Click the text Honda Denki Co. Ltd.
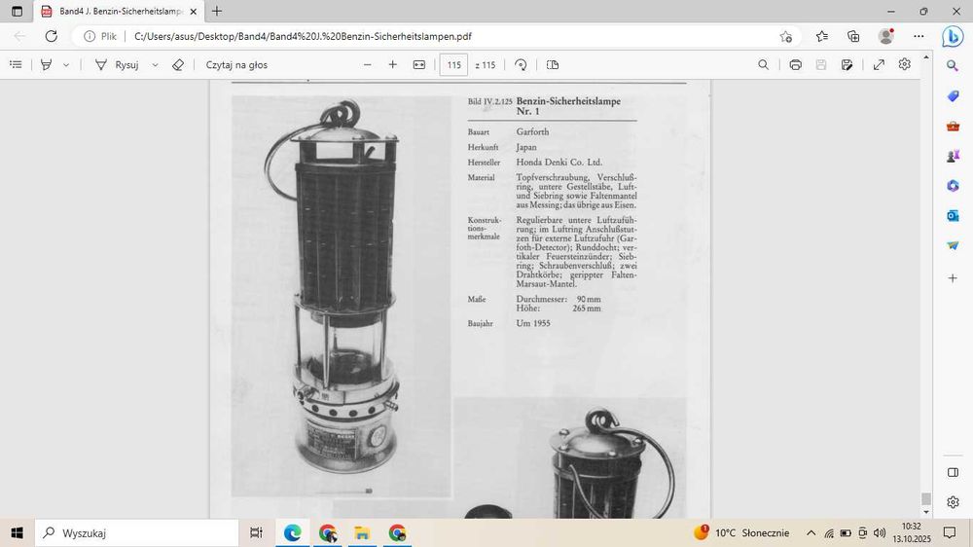The height and width of the screenshot is (547, 973). (559, 162)
